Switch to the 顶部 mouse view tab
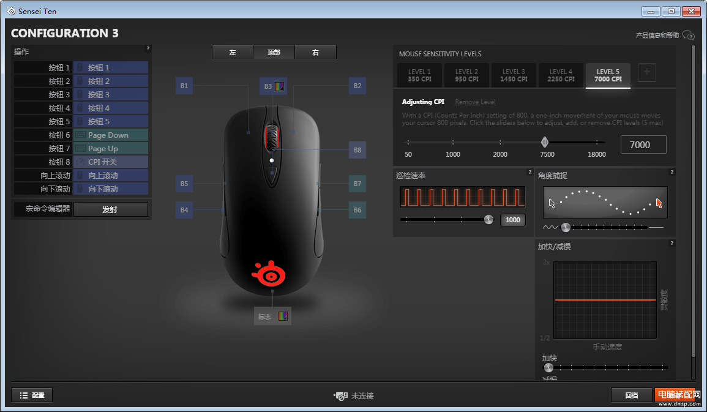Screen dimensions: 707x412 (x=274, y=52)
